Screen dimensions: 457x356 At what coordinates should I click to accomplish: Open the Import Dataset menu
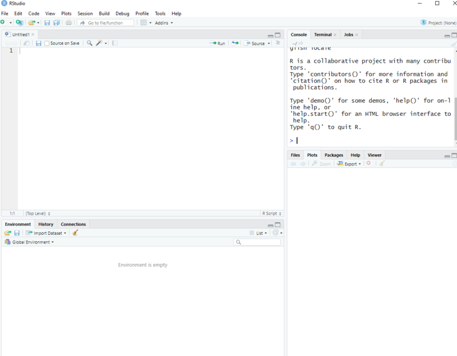coord(46,233)
